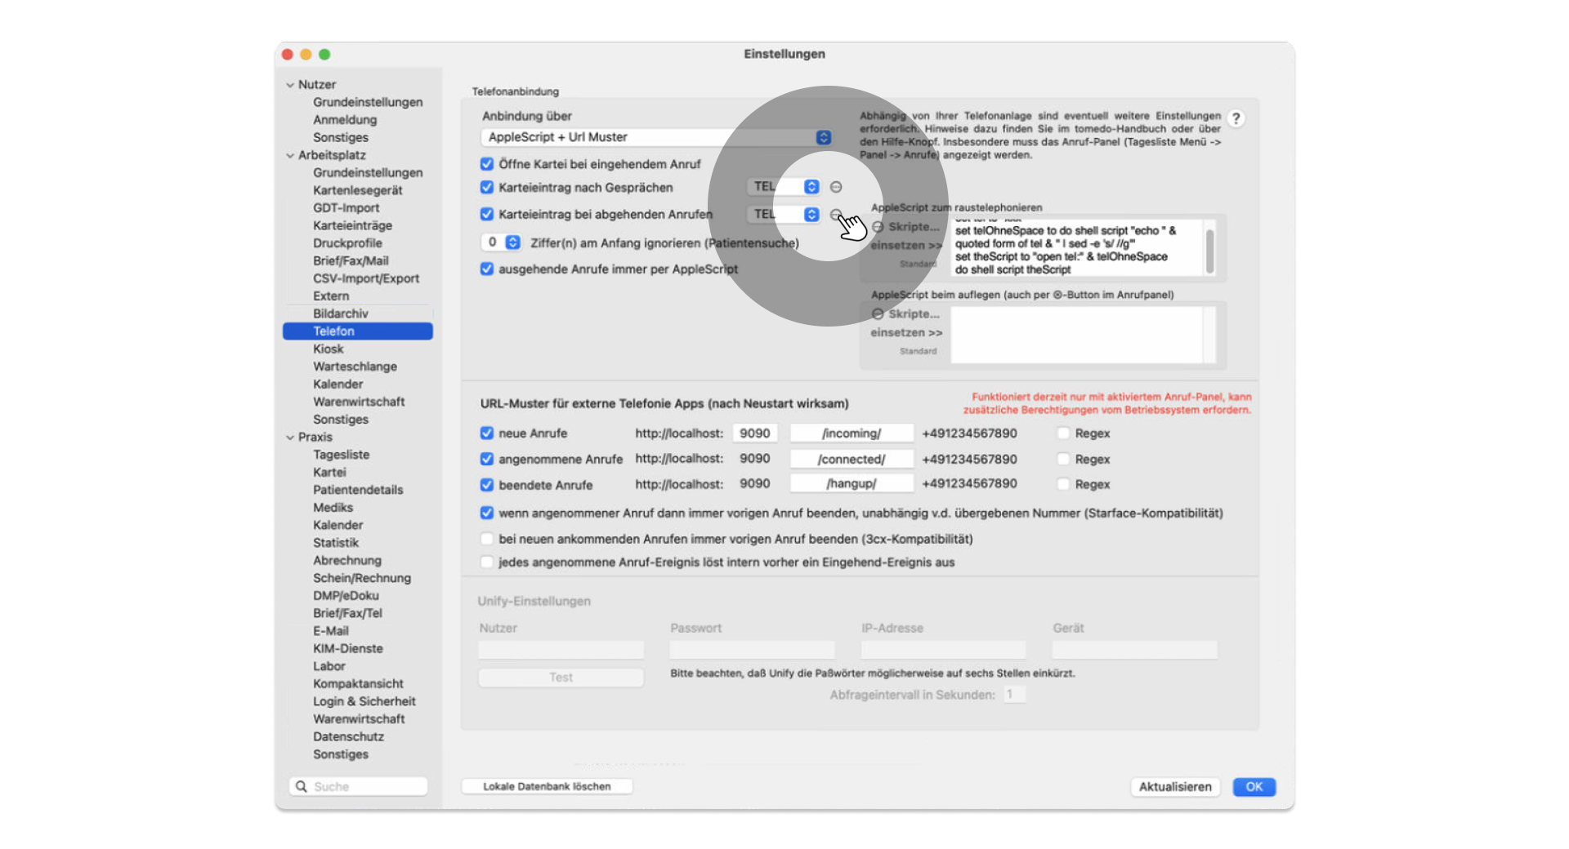The height and width of the screenshot is (849, 1569).
Task: Open Kartenlesegerät settings in sidebar
Action: 358,190
